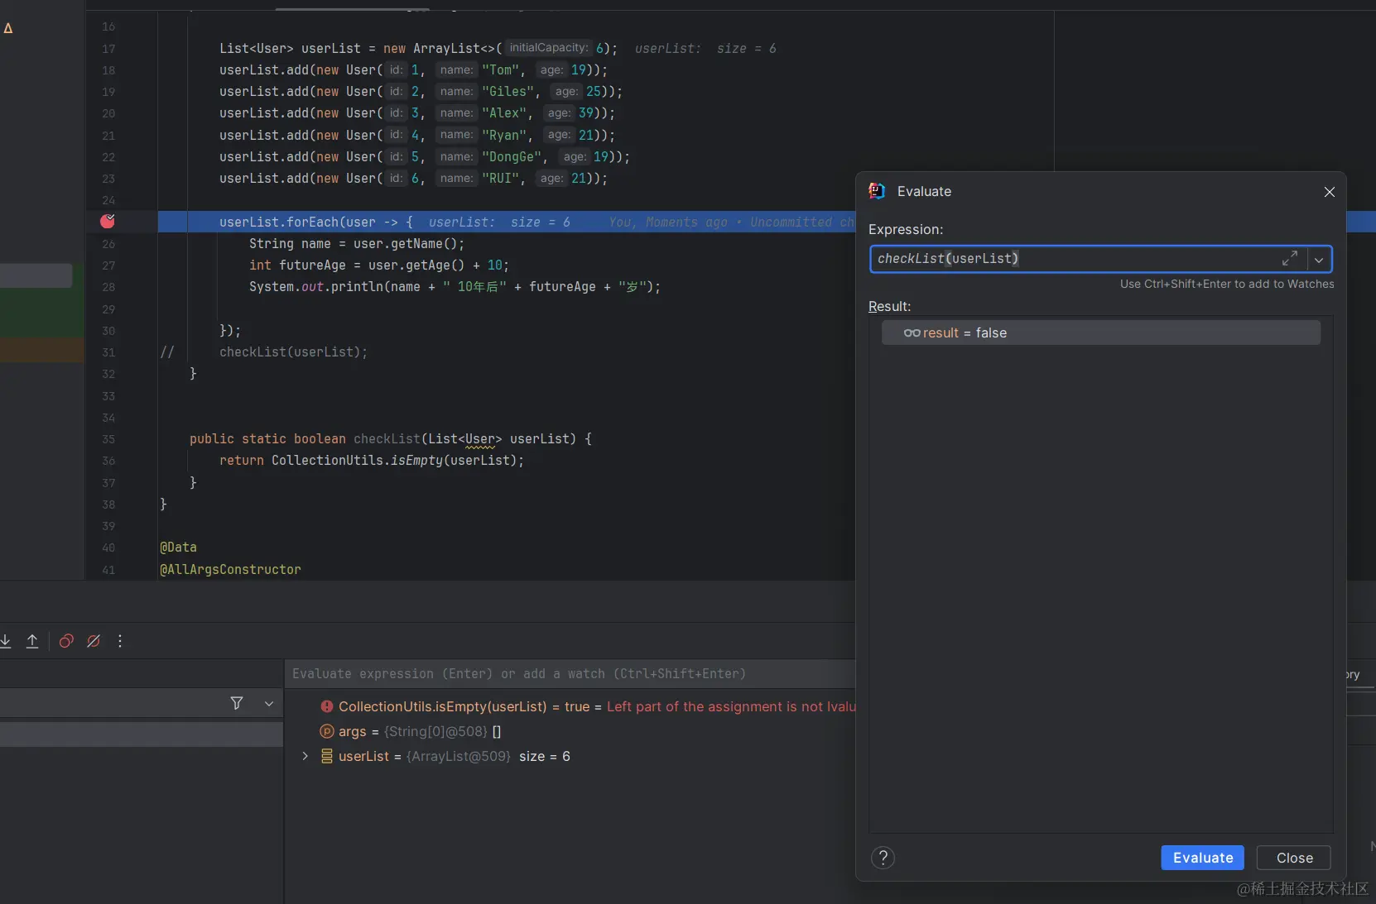
Task: Click the Evaluate expression watch input field
Action: click(x=570, y=674)
